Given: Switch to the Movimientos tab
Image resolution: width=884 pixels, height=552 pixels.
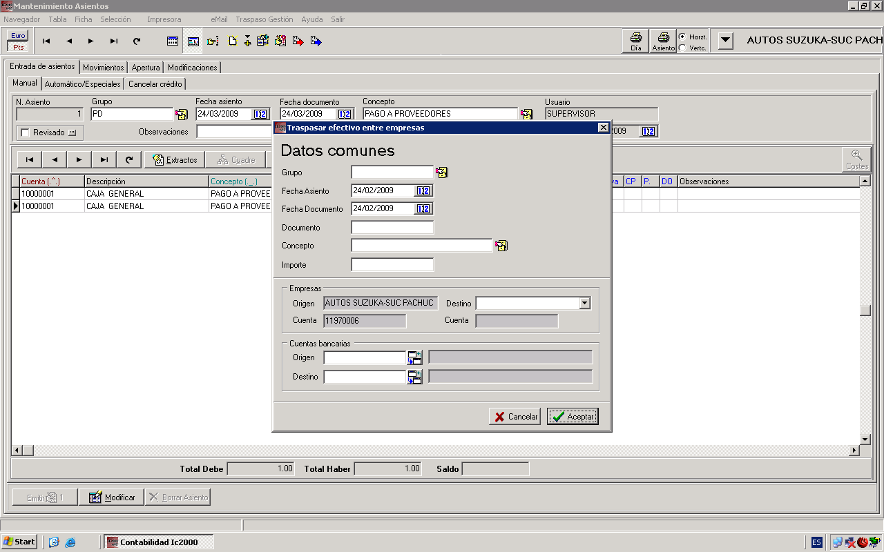Looking at the screenshot, I should pyautogui.click(x=104, y=68).
